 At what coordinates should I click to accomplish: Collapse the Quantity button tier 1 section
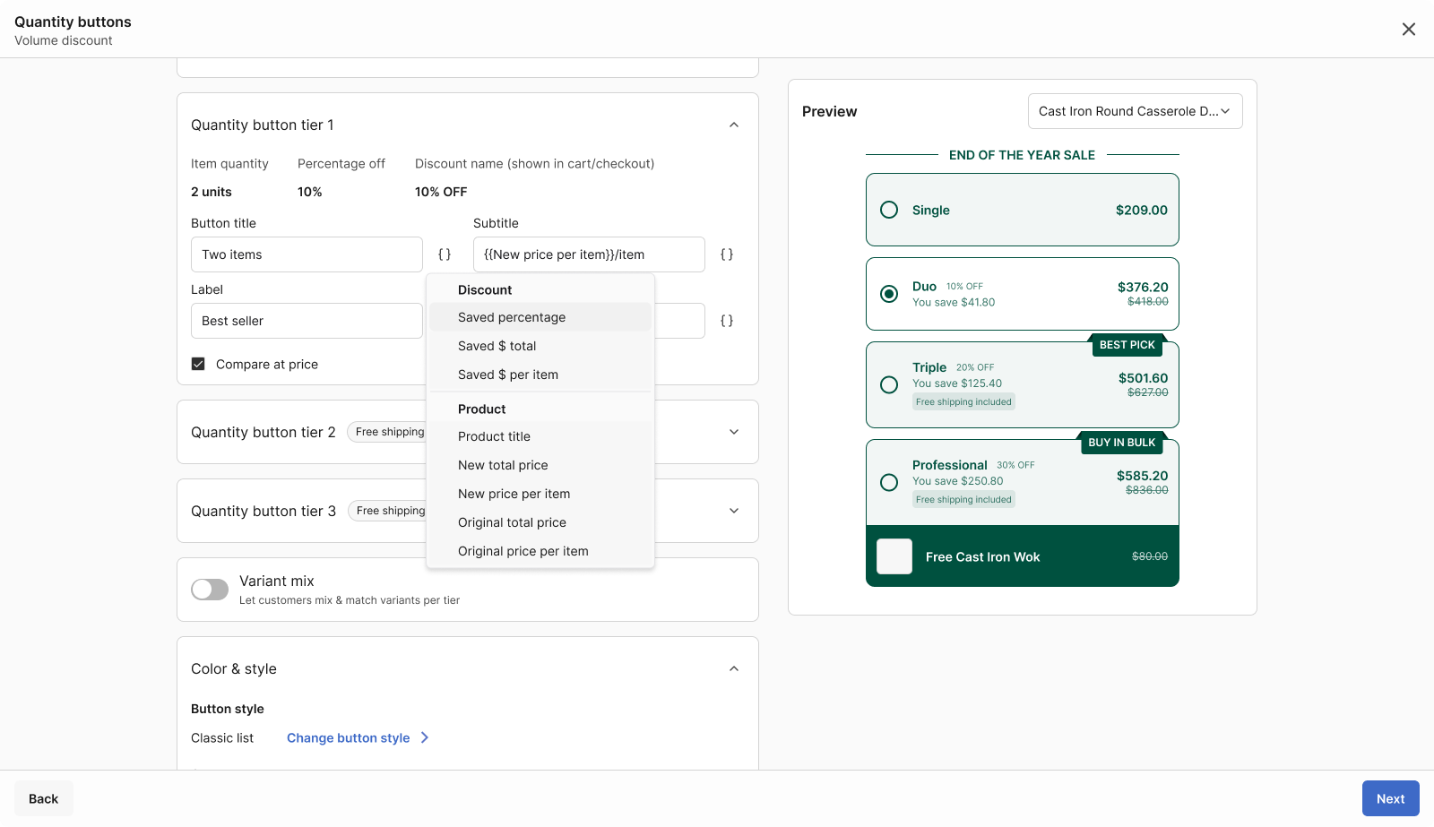(734, 125)
